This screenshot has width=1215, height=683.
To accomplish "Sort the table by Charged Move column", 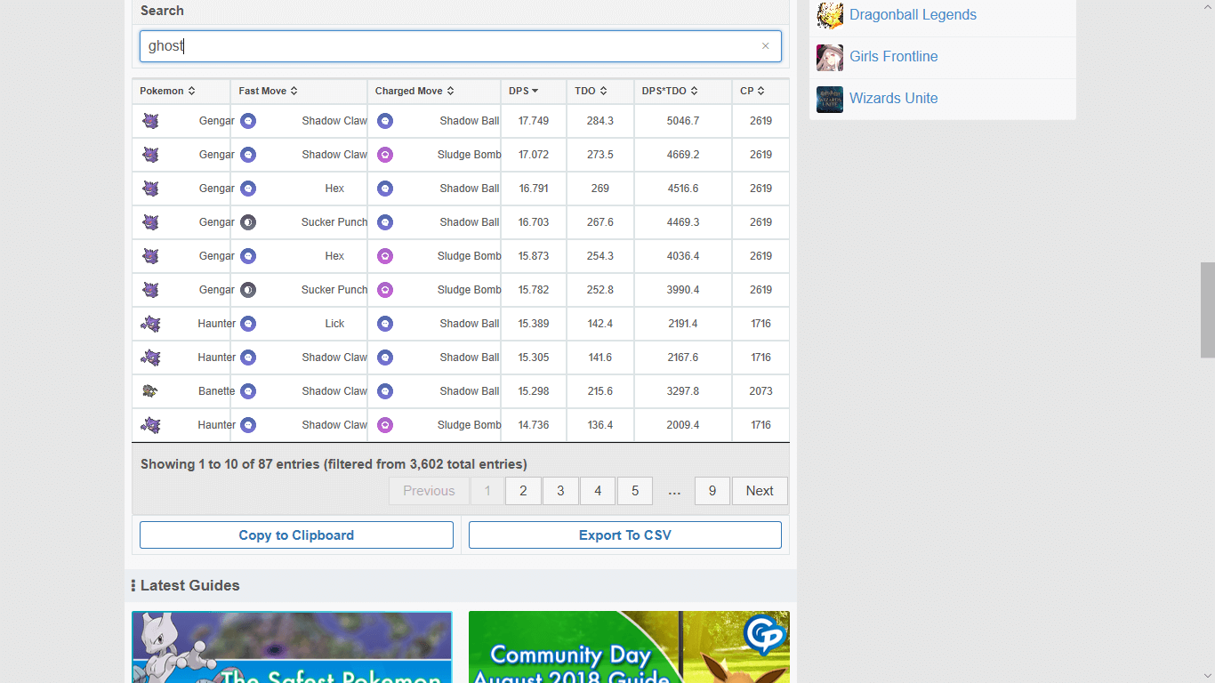I will (434, 91).
